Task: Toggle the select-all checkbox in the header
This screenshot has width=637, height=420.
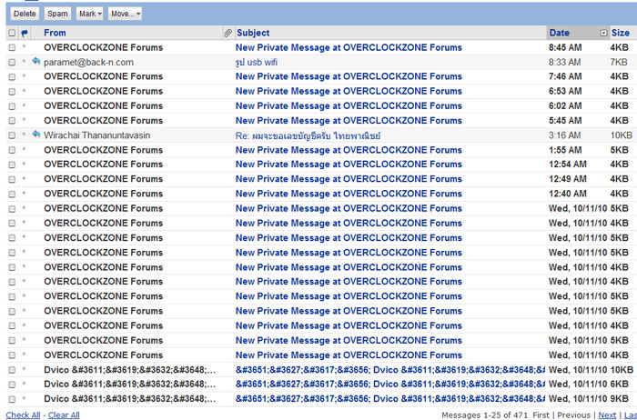Action: (12, 33)
